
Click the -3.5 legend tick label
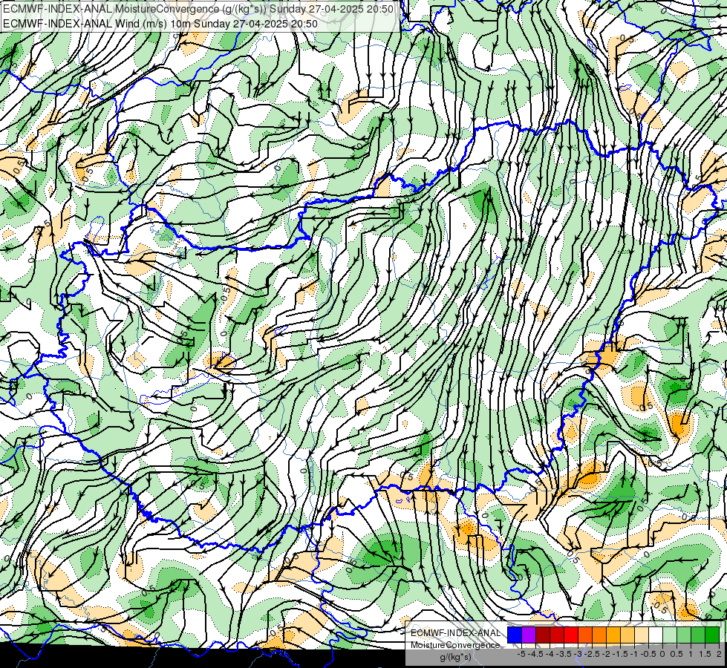[564, 654]
